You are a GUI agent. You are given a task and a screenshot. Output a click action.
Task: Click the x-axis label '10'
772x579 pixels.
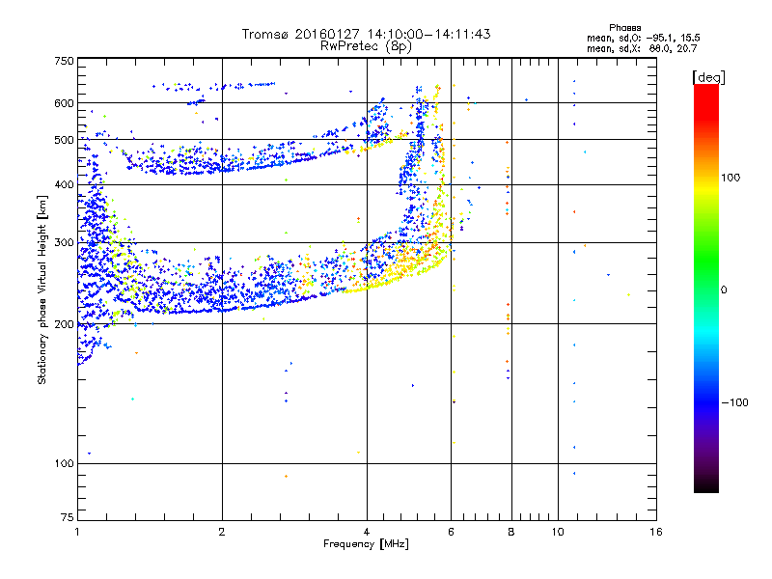558,532
